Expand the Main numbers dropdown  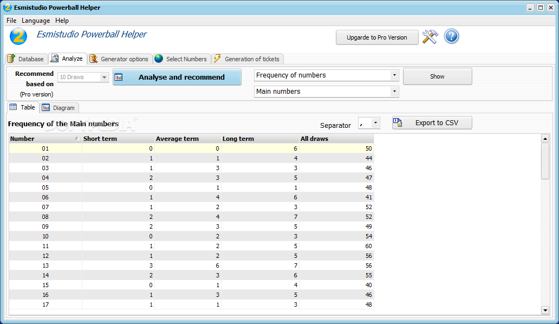pos(394,91)
